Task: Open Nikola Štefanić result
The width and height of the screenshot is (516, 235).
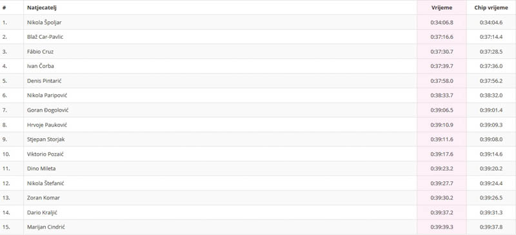Action: coord(45,183)
